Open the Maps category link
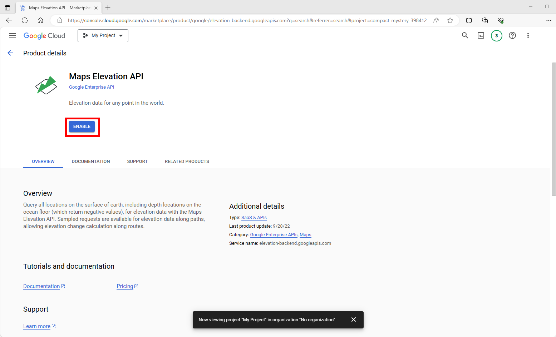This screenshot has height=337, width=556. pos(305,235)
